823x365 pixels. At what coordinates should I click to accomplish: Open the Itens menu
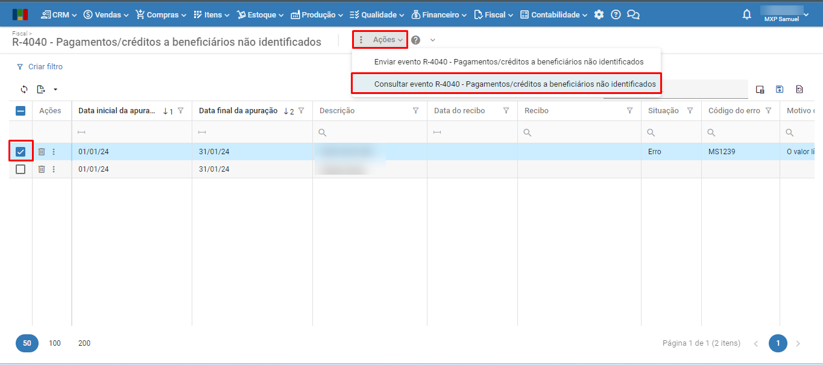click(212, 14)
